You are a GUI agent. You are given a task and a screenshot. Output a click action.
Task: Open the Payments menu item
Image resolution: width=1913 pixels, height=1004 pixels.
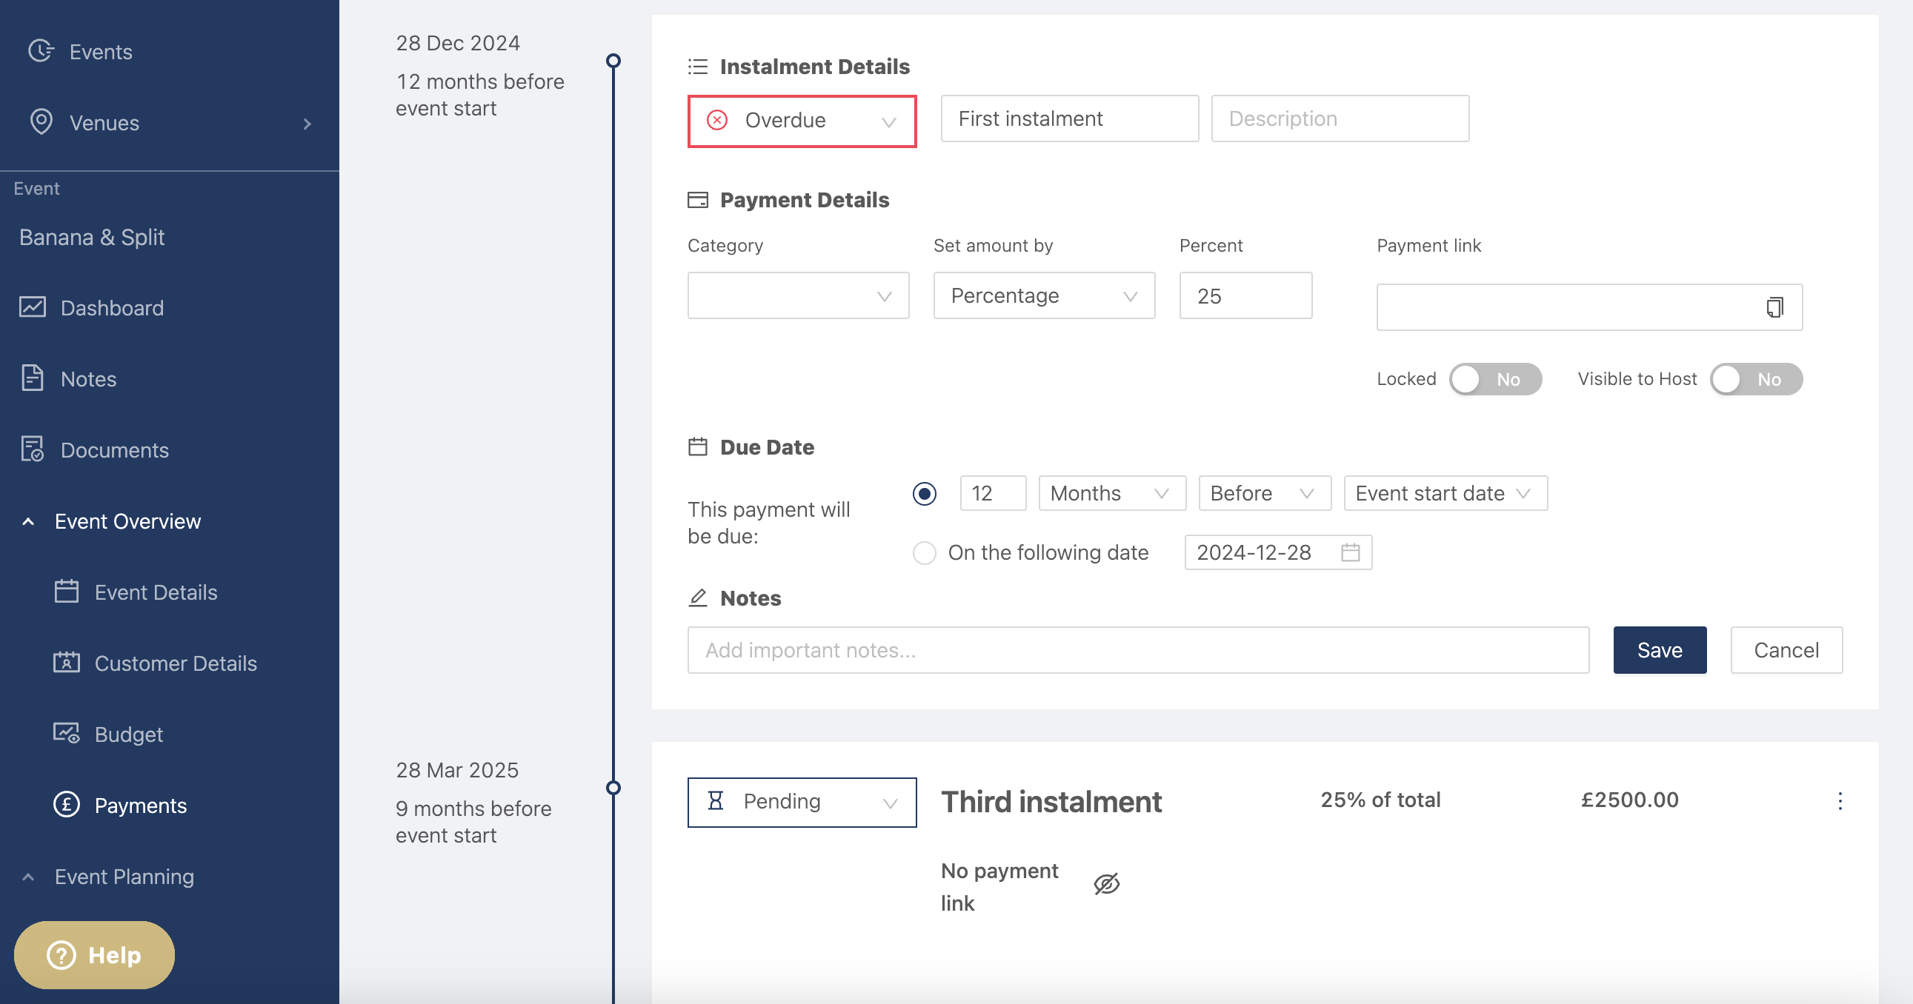(x=140, y=805)
